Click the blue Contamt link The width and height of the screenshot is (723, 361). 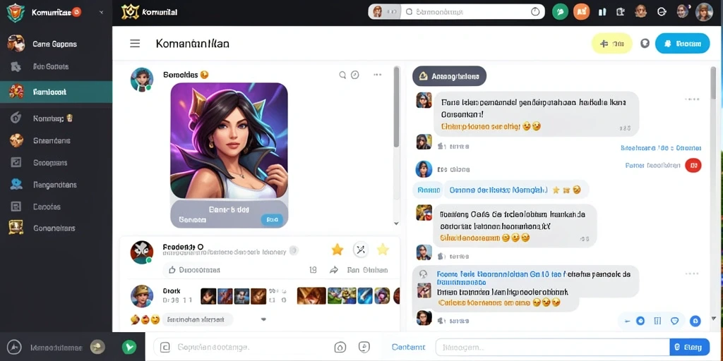point(408,347)
